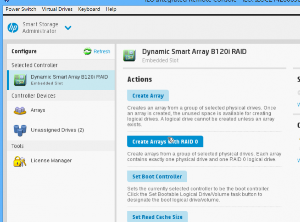Open the Virtual Drives menu
The image size is (300, 222).
point(57,9)
